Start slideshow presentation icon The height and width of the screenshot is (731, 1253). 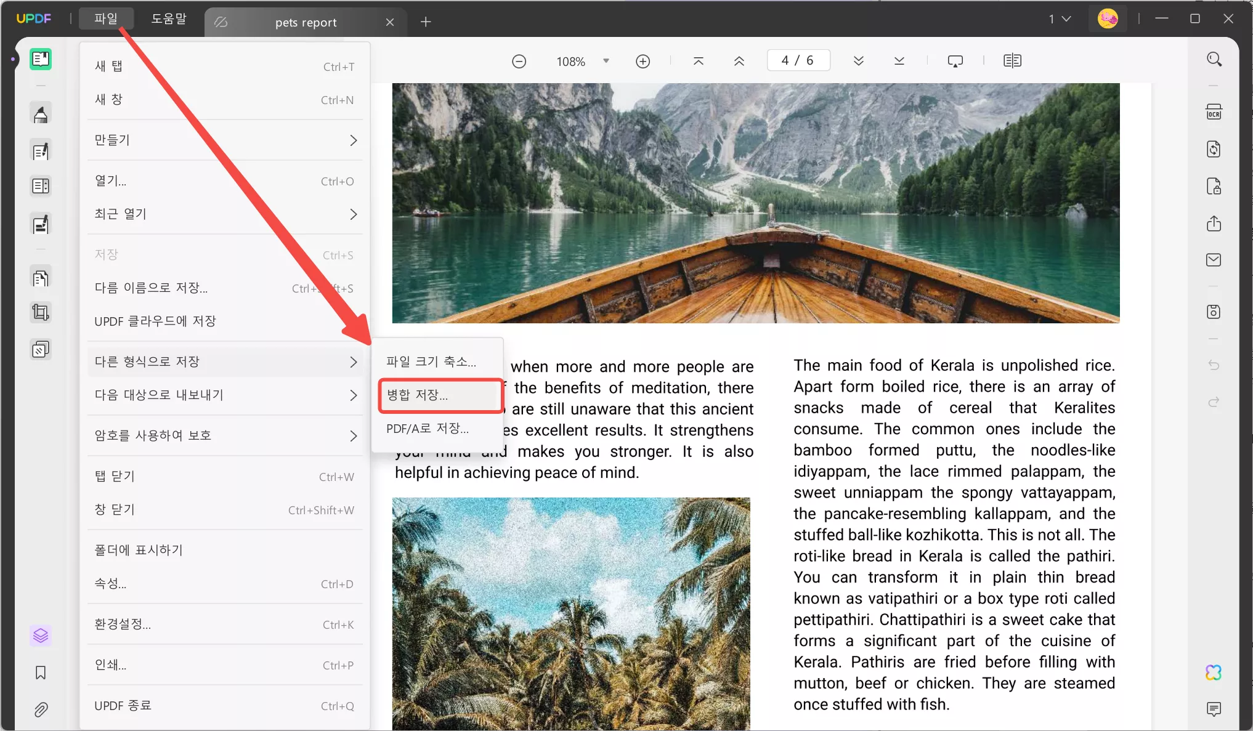pos(955,61)
